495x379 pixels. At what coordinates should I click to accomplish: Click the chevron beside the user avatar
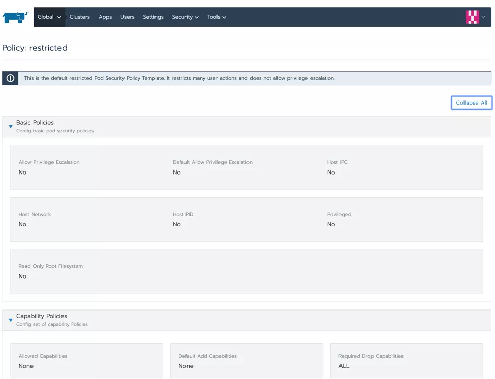(483, 17)
